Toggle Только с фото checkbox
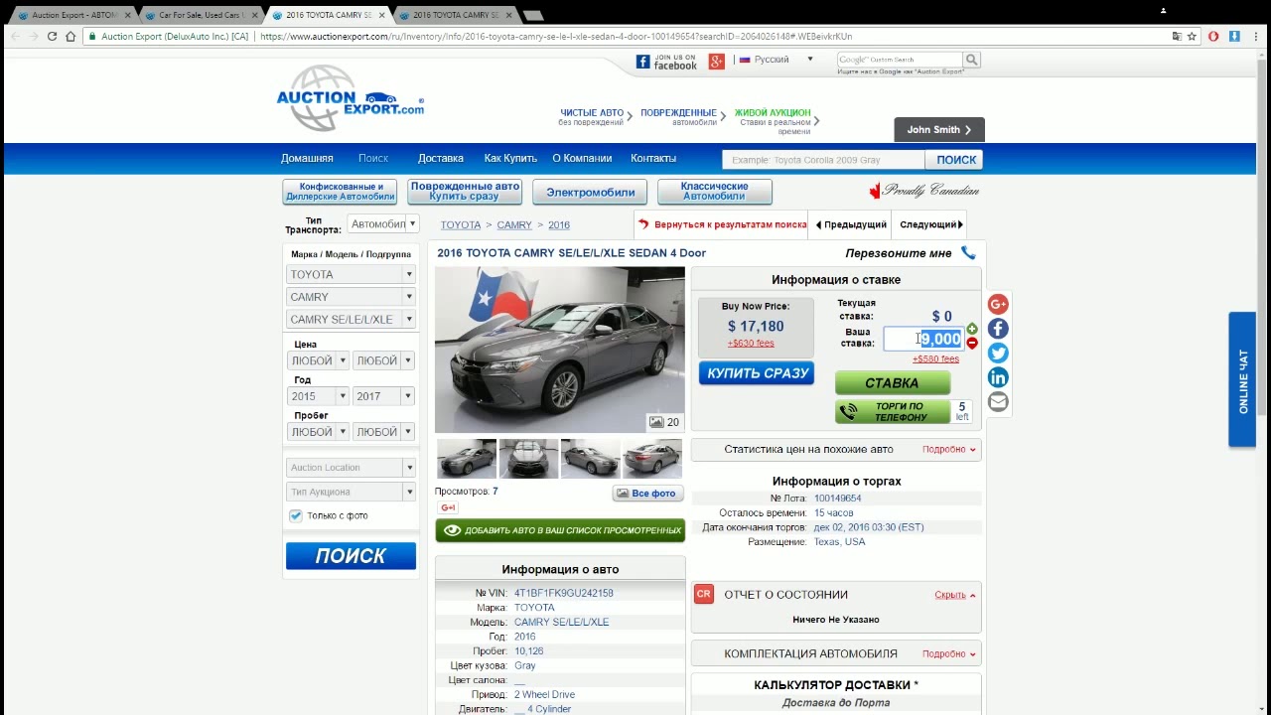 (x=295, y=515)
